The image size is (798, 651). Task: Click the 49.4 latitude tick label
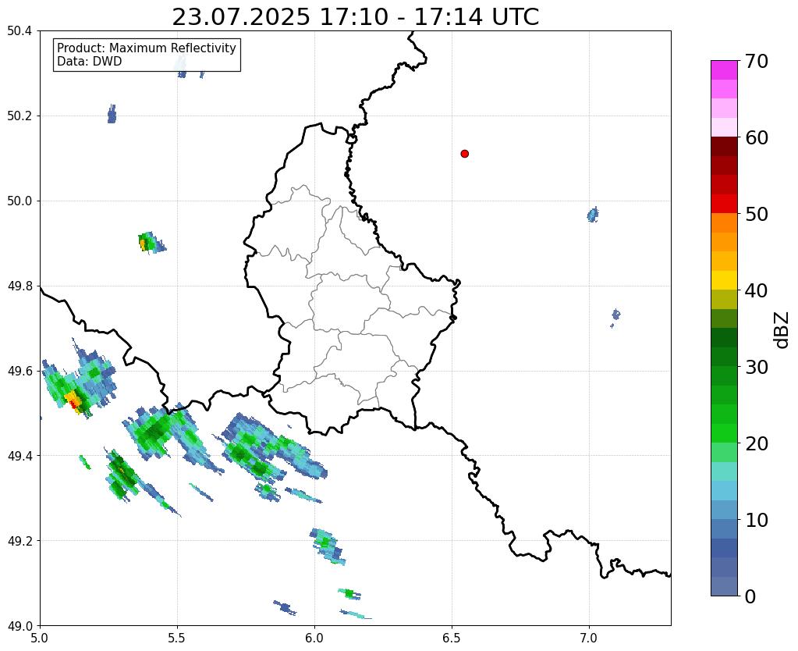point(20,456)
